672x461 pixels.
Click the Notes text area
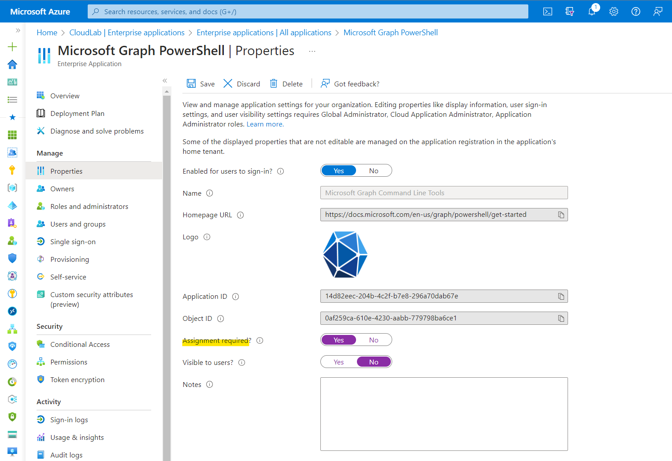coord(444,414)
